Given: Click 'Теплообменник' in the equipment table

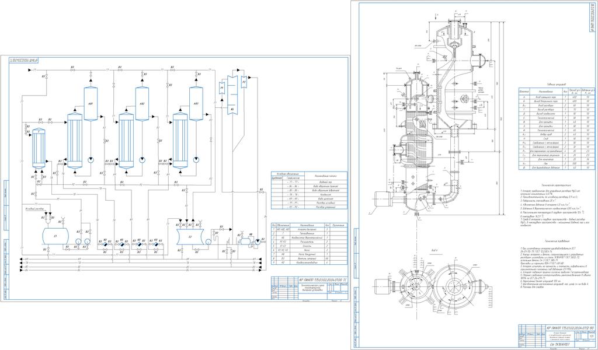Looking at the screenshot, I should point(306,235).
